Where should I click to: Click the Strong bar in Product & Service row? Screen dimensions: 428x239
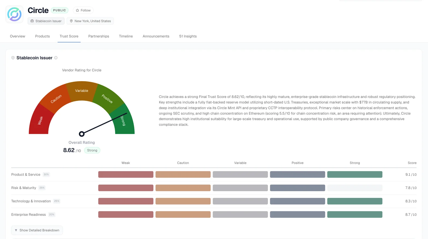click(x=355, y=174)
